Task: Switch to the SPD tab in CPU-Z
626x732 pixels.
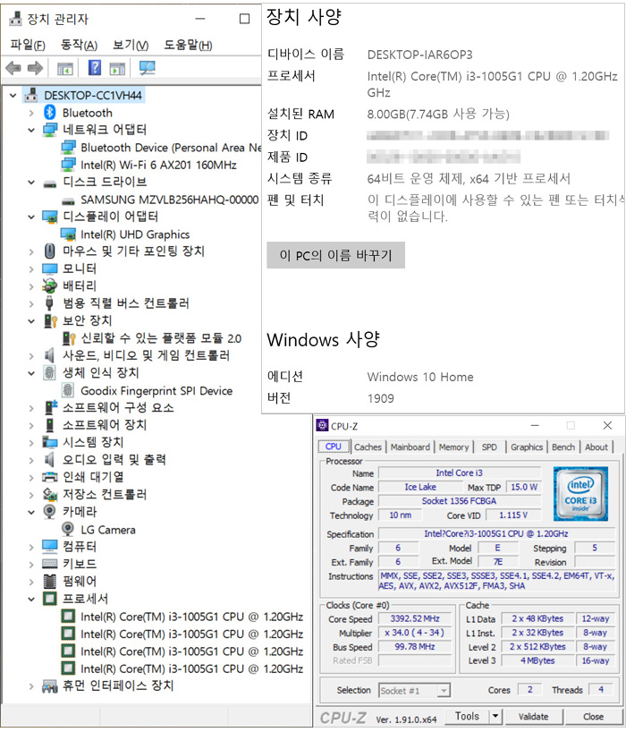Action: coord(489,447)
